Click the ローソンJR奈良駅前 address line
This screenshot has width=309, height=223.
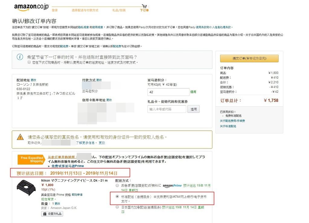[32, 84]
